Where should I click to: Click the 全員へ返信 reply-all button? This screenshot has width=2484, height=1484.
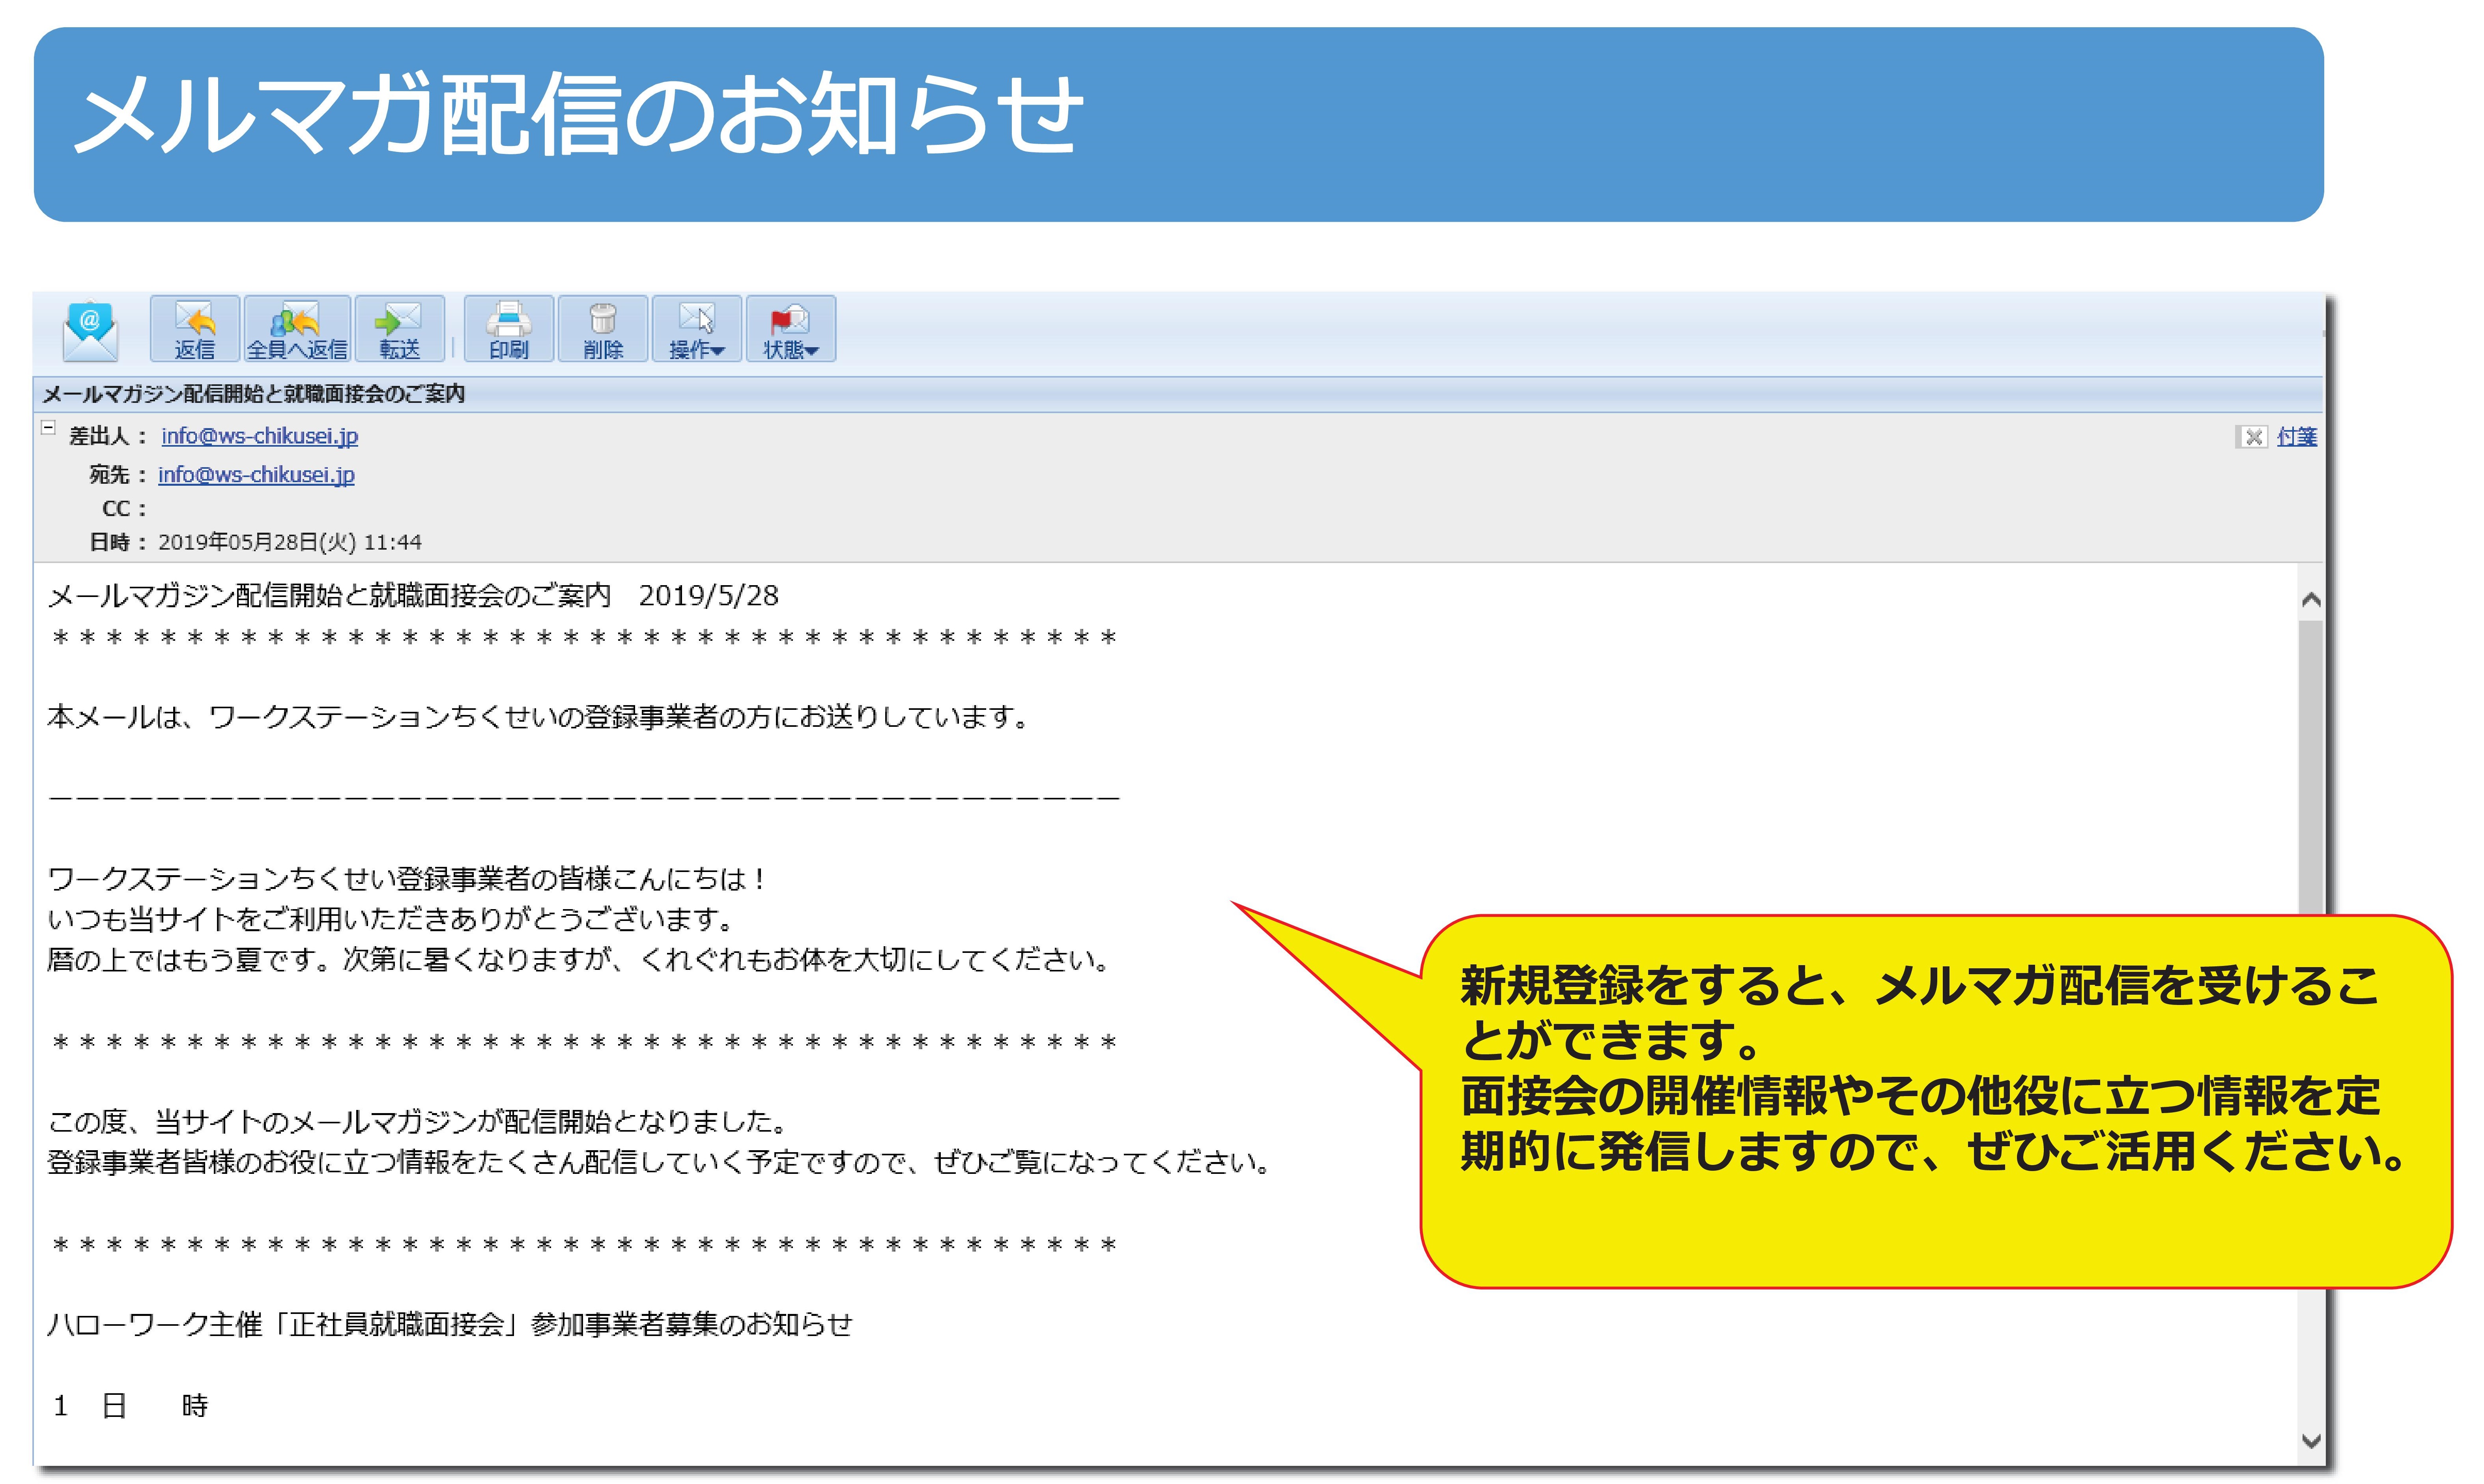tap(297, 329)
